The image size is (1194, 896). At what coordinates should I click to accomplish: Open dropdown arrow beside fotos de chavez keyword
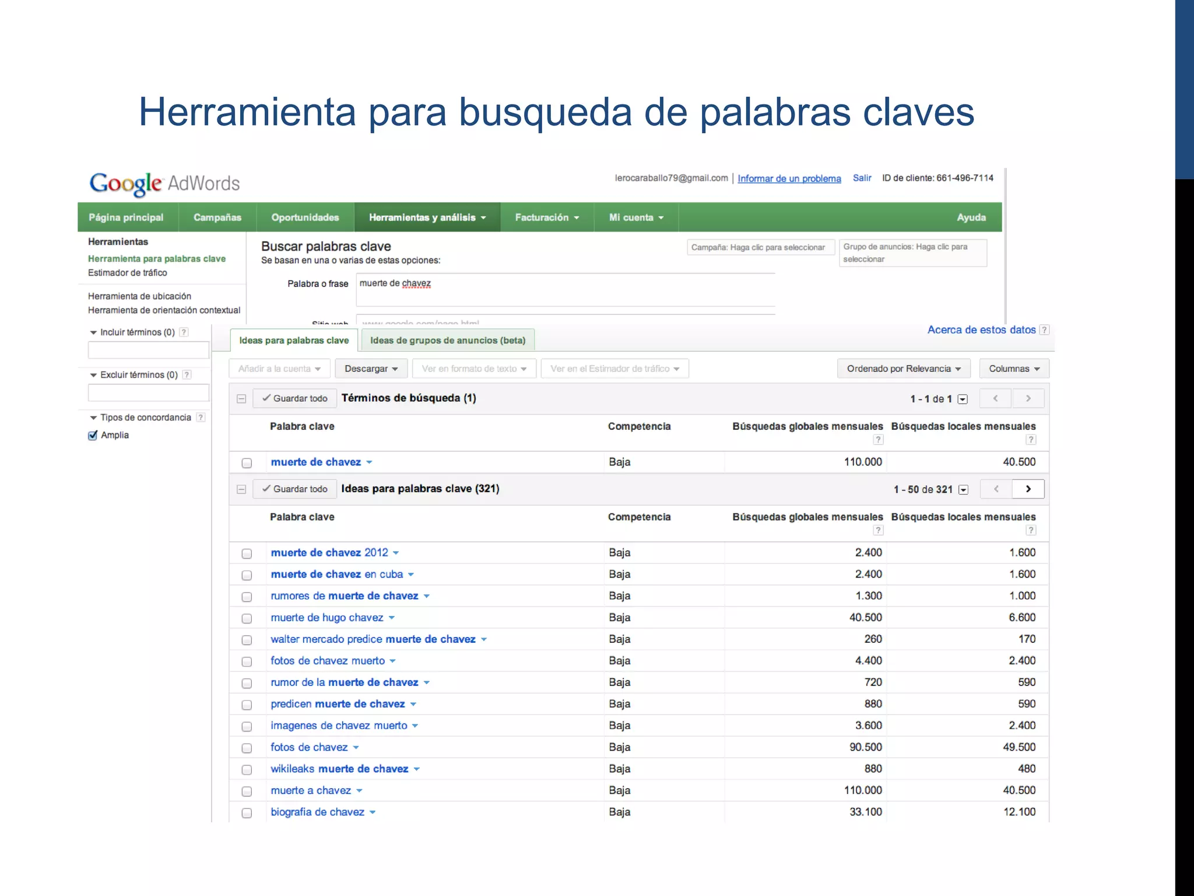[x=356, y=748]
